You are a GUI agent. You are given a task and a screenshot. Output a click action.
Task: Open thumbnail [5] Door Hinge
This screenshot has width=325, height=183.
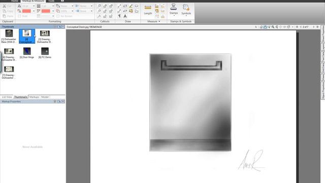(27, 53)
